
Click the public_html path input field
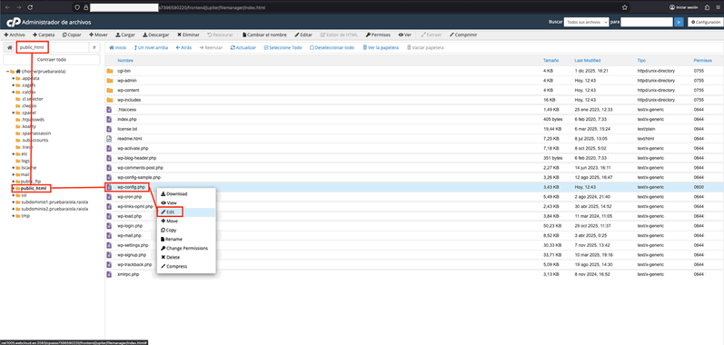(52, 47)
